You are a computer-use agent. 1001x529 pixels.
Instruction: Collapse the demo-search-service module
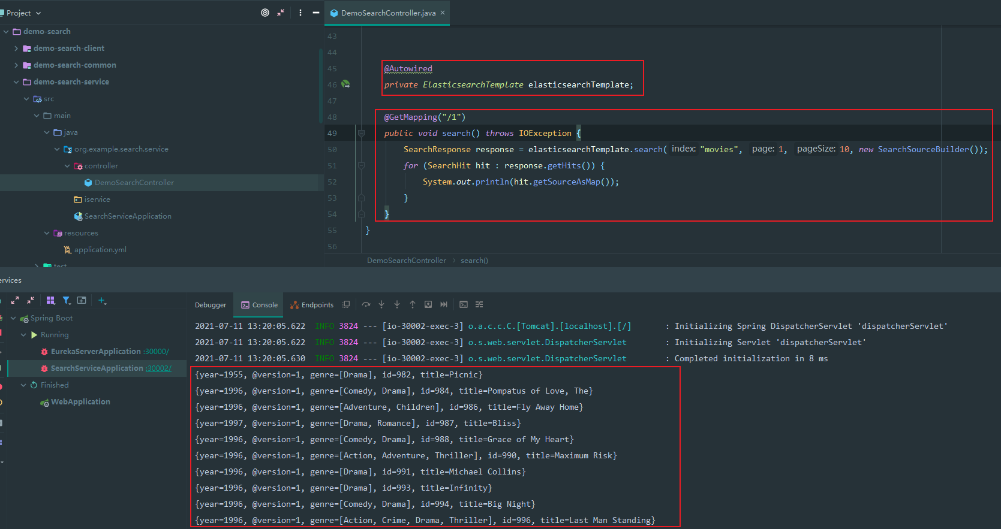(x=16, y=82)
